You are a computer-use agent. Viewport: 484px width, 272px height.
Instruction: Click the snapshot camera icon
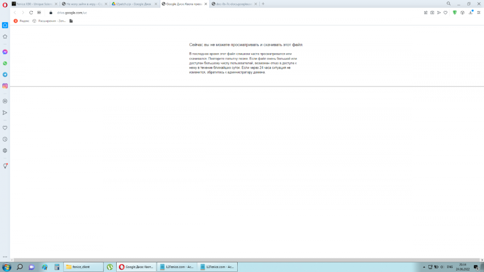pos(432,13)
